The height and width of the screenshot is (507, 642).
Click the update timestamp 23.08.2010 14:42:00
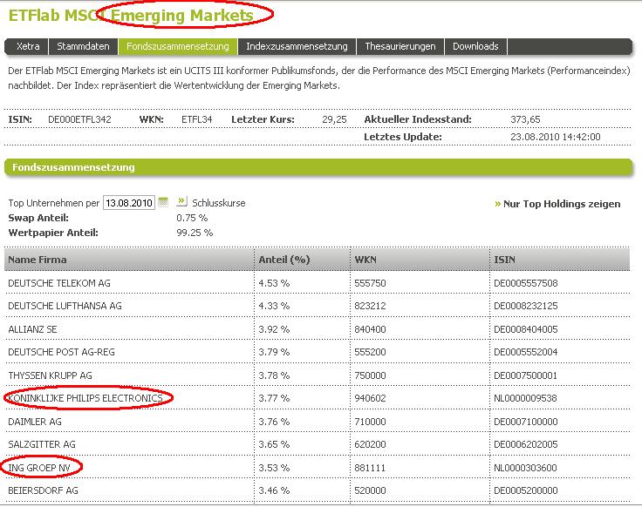[x=555, y=137]
